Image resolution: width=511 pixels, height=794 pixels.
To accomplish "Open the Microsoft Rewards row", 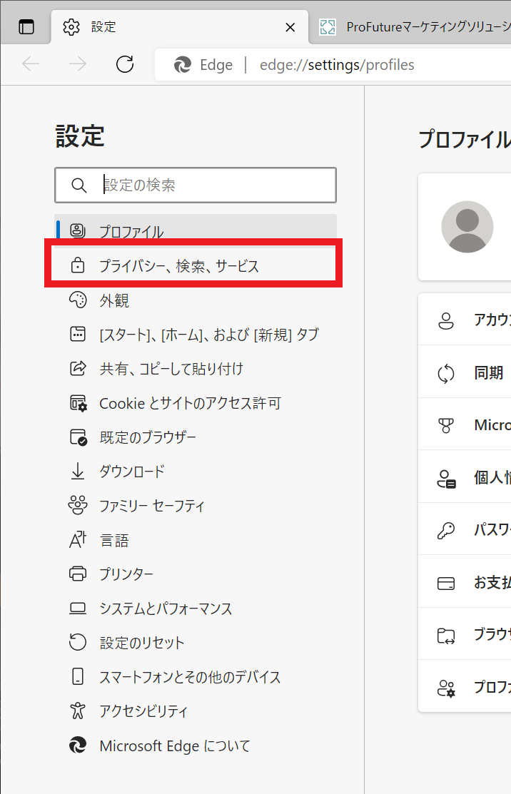I will 465,424.
